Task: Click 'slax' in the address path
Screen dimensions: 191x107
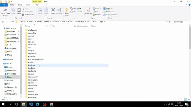Action: point(64,22)
